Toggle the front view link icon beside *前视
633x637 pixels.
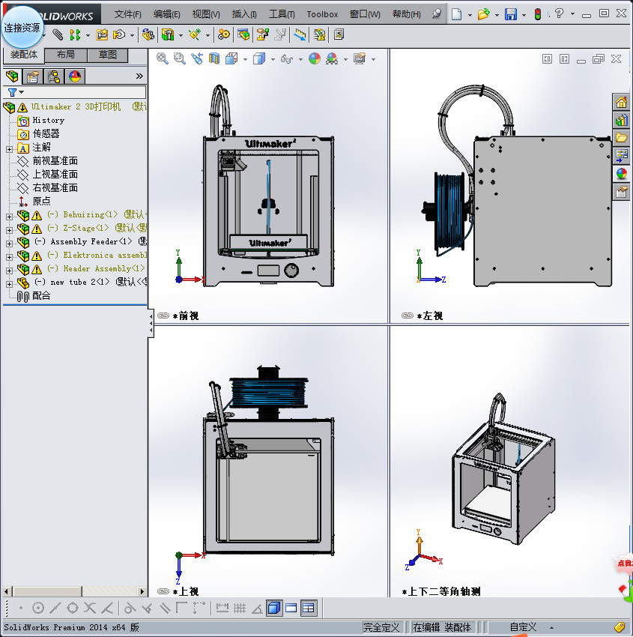(x=163, y=316)
